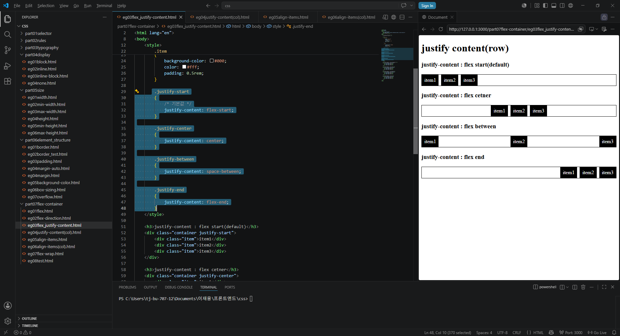This screenshot has width=620, height=336.
Task: Open eg07flex-wrap.html in the explorer
Action: click(x=46, y=254)
